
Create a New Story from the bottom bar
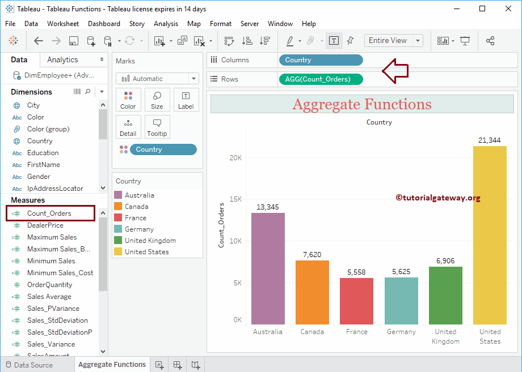(x=195, y=364)
